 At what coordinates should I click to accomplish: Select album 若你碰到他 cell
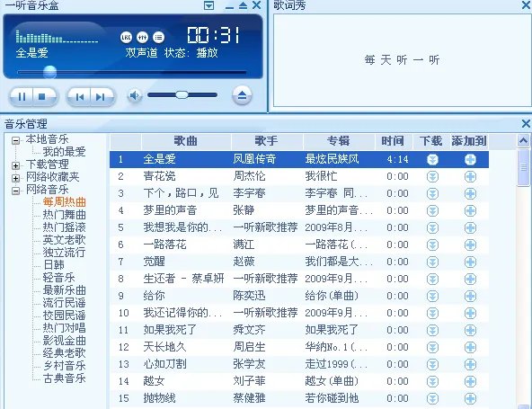pos(332,398)
